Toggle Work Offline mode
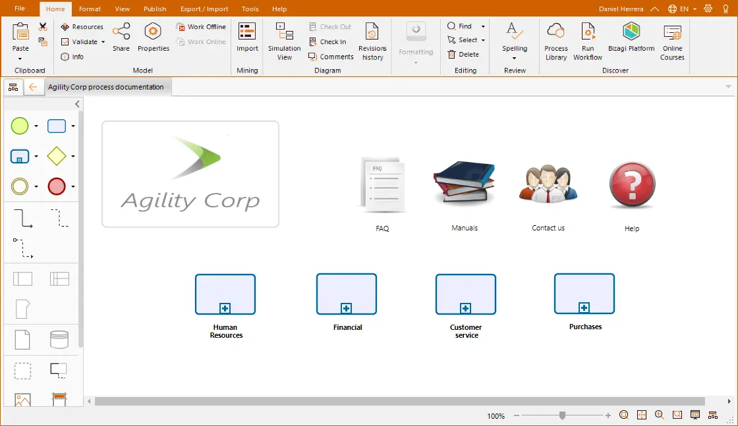The width and height of the screenshot is (738, 426). click(201, 27)
